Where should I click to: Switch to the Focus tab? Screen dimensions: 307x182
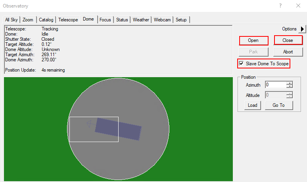(x=105, y=20)
